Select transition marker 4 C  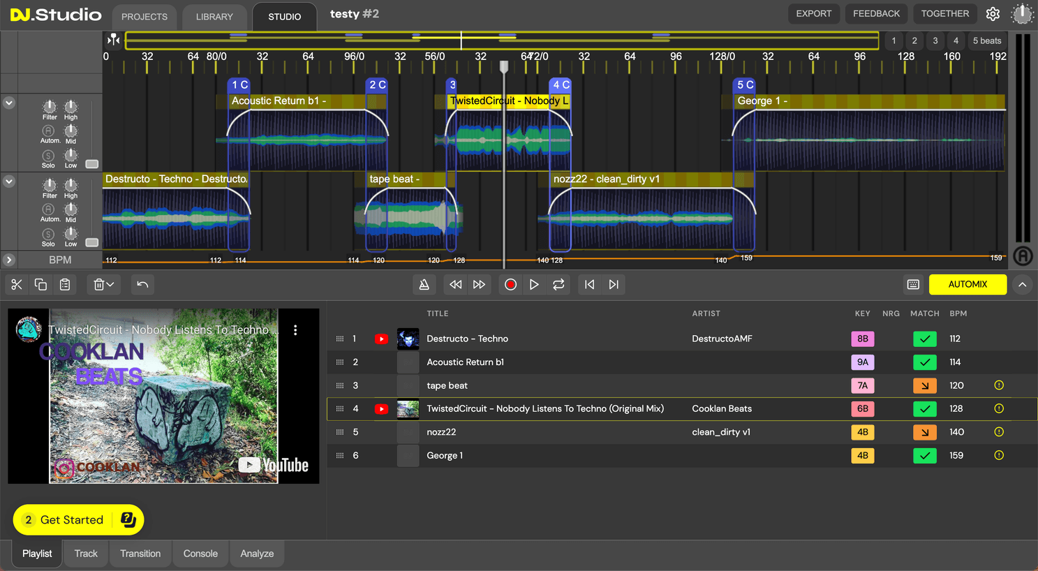(561, 84)
